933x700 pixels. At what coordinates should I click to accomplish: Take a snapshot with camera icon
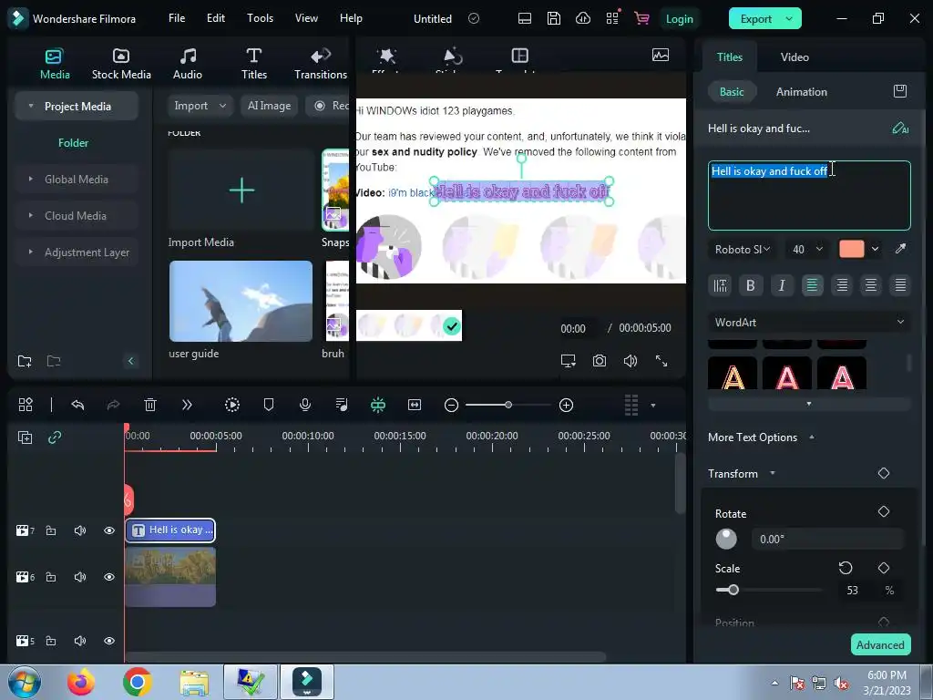pos(600,361)
